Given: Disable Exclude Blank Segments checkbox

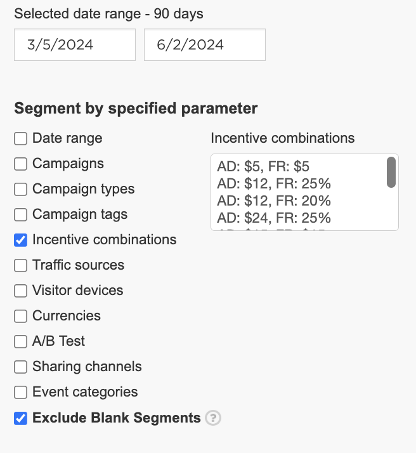Looking at the screenshot, I should (x=20, y=418).
